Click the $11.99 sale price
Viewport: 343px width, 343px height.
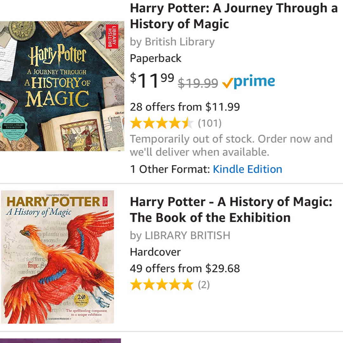[152, 81]
